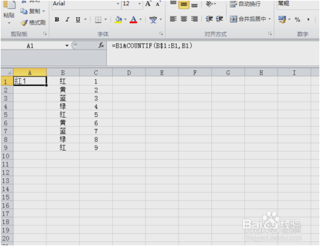Open phonetic guide dropdown arrow

pyautogui.click(x=161, y=19)
